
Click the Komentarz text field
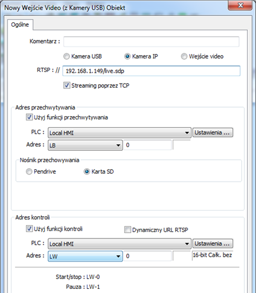[152, 42]
